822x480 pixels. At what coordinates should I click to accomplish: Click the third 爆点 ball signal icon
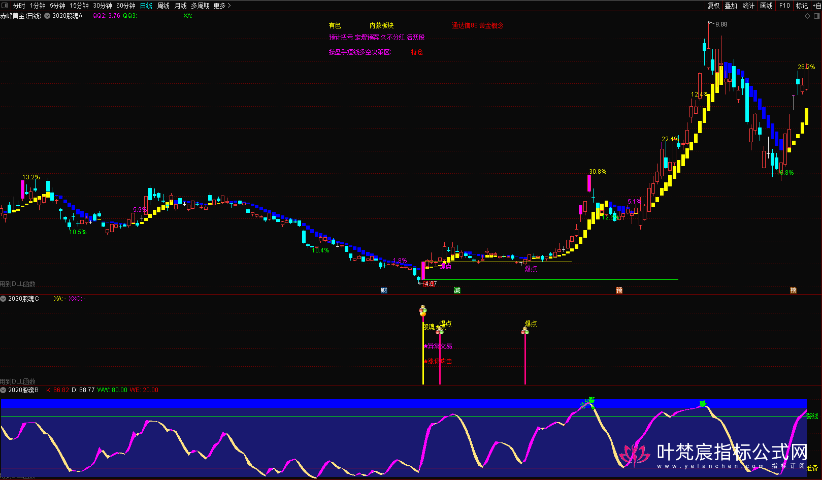point(525,331)
